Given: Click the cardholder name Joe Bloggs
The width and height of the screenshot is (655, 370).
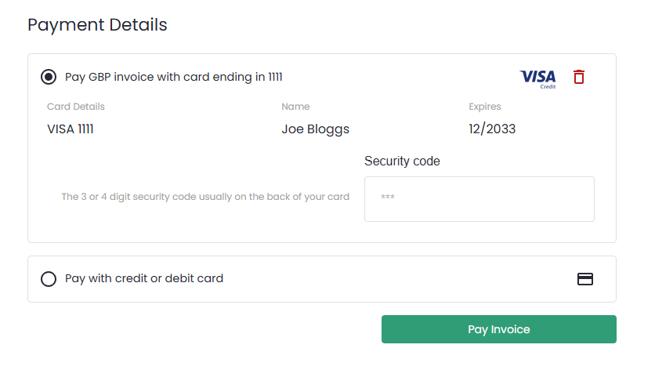Looking at the screenshot, I should [315, 129].
